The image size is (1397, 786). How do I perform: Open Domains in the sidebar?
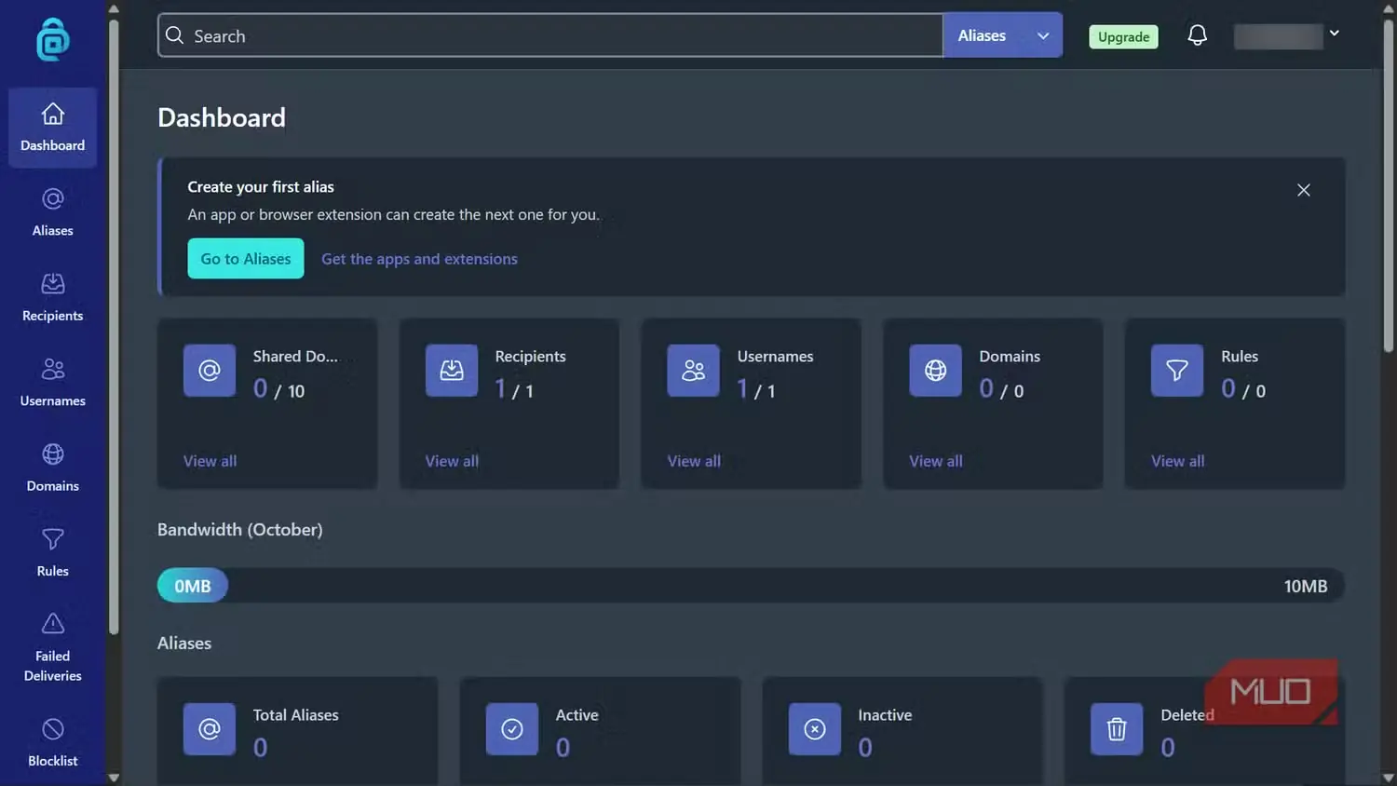click(53, 468)
